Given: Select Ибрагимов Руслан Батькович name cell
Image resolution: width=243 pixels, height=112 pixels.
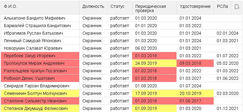Looking at the screenshot, I should tap(40, 33).
